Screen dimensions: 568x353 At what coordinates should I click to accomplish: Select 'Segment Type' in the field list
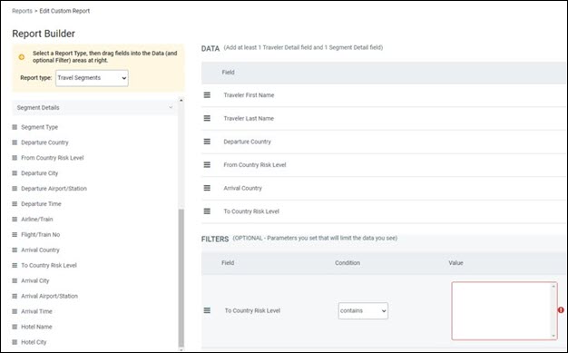click(x=40, y=127)
